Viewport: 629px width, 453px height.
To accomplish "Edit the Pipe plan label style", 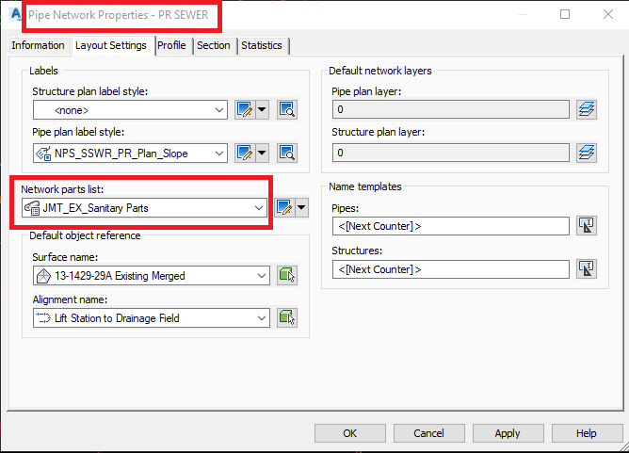I will pos(245,153).
